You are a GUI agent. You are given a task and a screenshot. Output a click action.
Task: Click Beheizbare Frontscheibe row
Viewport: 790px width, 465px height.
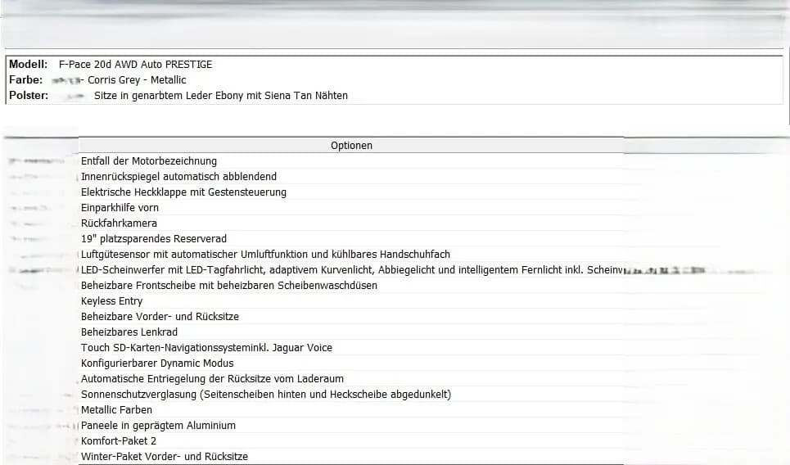[351, 286]
